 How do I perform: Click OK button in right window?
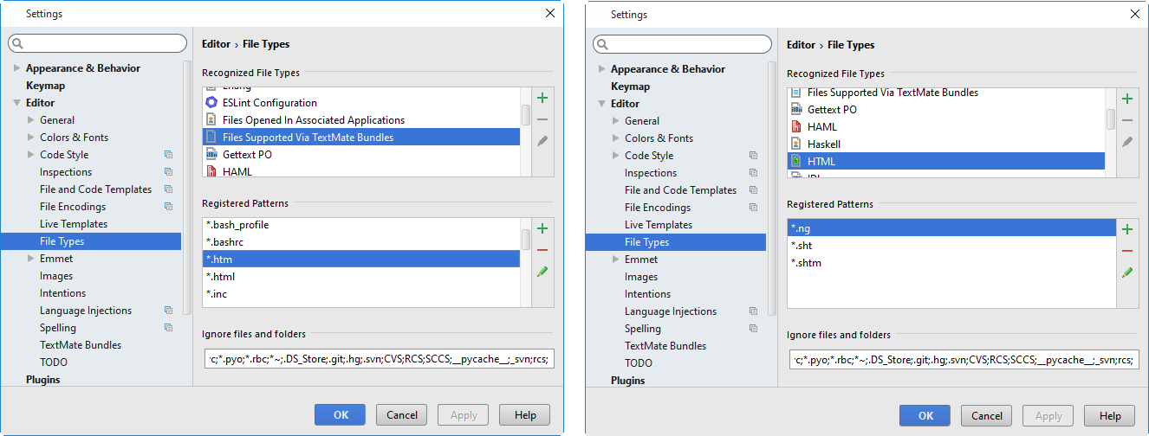(x=925, y=416)
